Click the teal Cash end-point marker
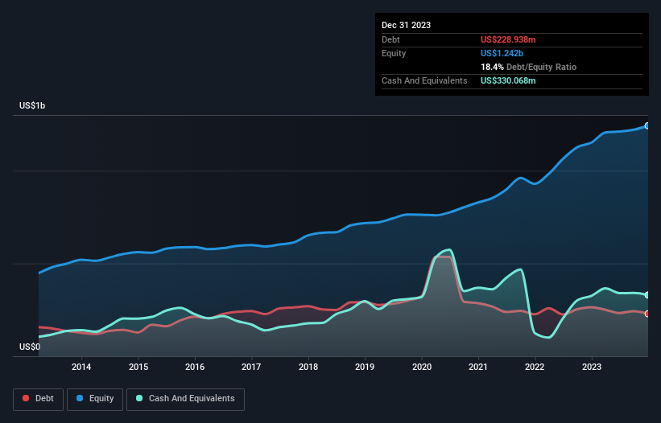Image resolution: width=661 pixels, height=423 pixels. tap(647, 295)
